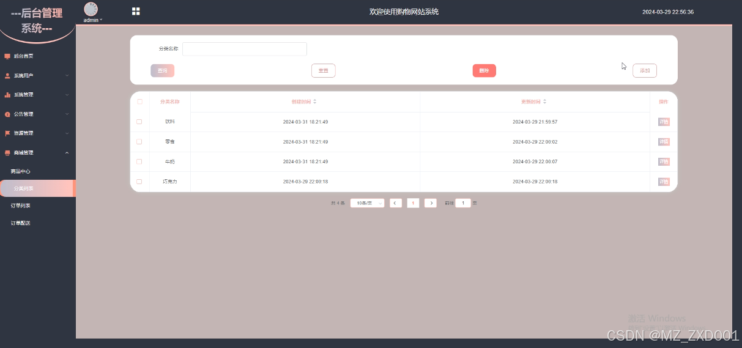Go to next page arrow
The width and height of the screenshot is (742, 348).
pos(431,203)
